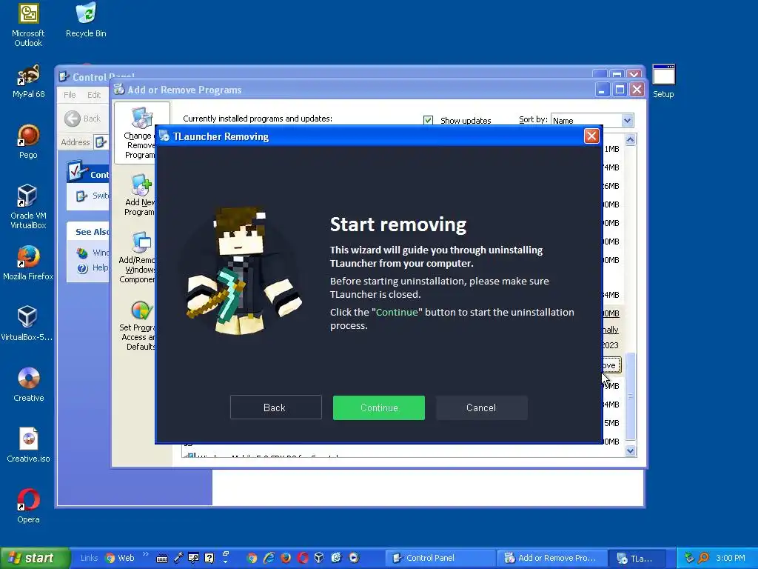This screenshot has width=758, height=569.
Task: Click Opera quick launch icon
Action: tap(303, 558)
